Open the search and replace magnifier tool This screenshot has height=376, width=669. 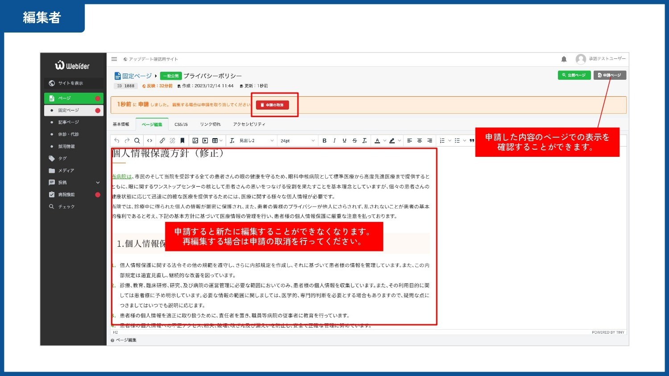click(137, 141)
